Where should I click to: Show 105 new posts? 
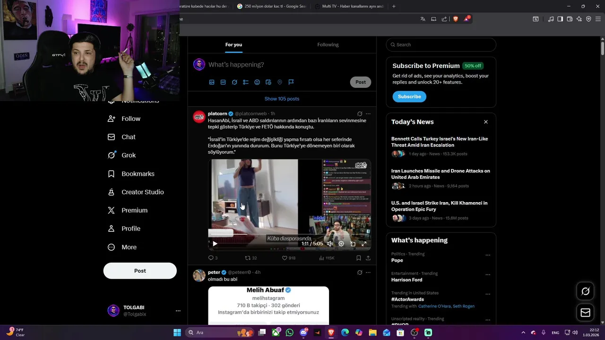(282, 99)
